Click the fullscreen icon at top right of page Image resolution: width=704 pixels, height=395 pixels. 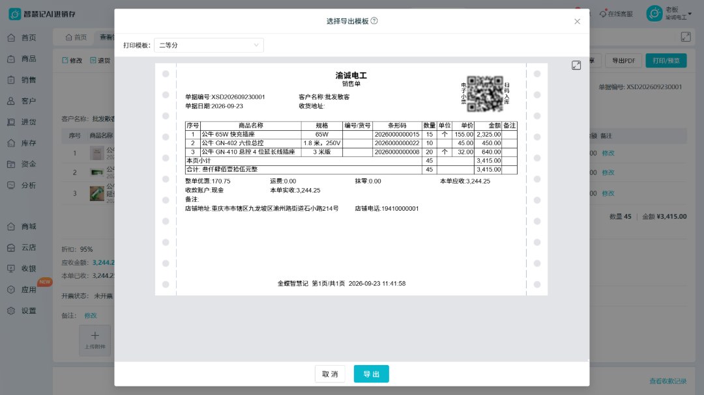pyautogui.click(x=686, y=36)
